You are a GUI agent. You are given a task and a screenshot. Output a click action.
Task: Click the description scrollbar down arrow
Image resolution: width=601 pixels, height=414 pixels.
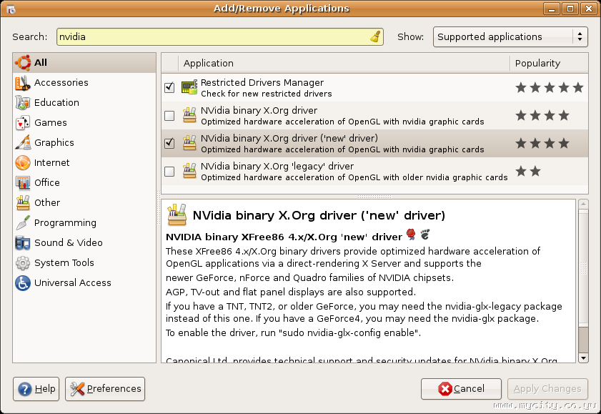click(583, 358)
